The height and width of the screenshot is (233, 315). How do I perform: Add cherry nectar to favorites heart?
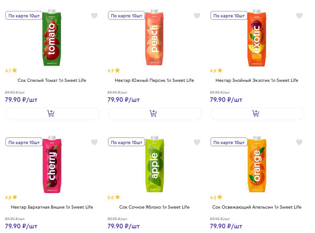tap(94, 142)
